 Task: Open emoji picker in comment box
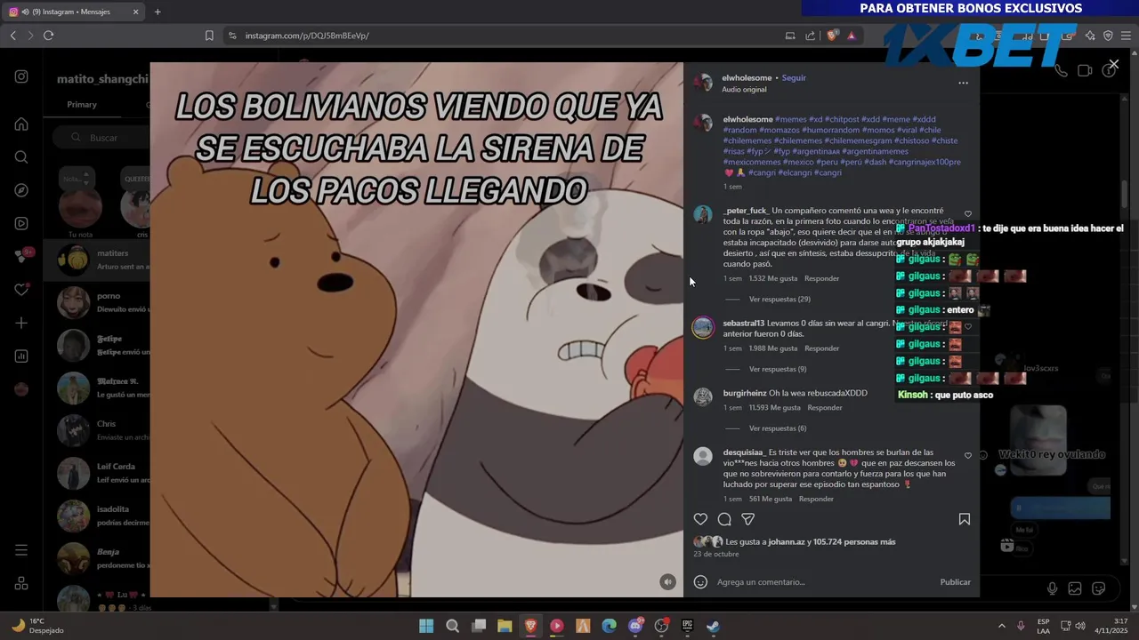pos(700,582)
